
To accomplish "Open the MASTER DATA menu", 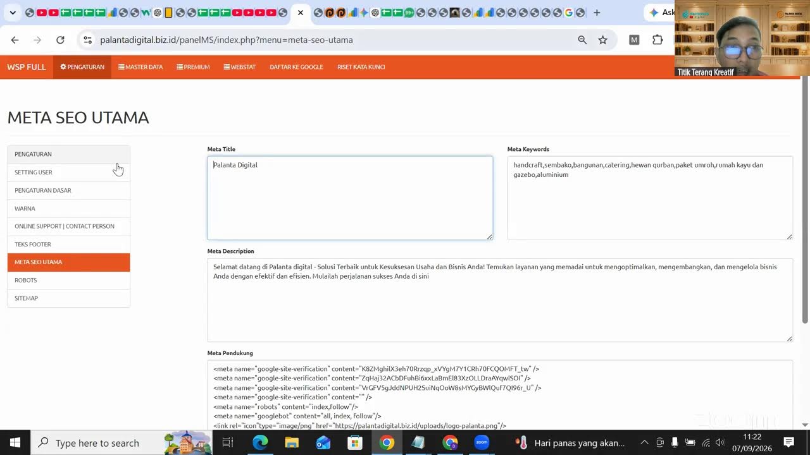I will coord(140,67).
